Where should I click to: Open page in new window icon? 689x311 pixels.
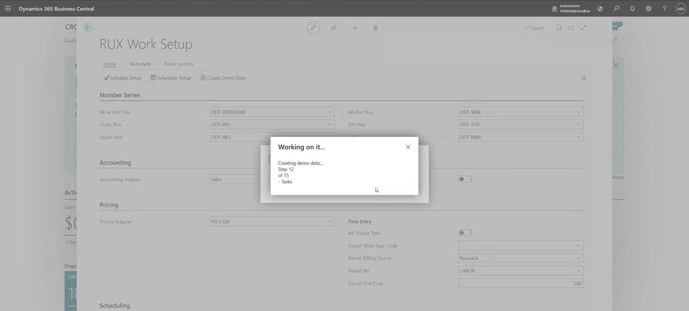[x=571, y=28]
